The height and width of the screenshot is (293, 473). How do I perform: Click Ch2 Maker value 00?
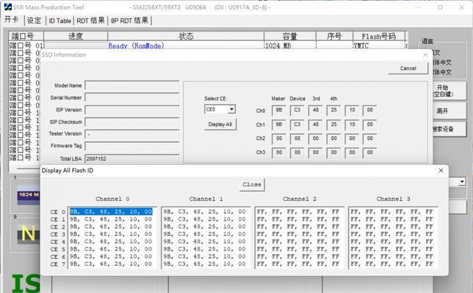(279, 138)
